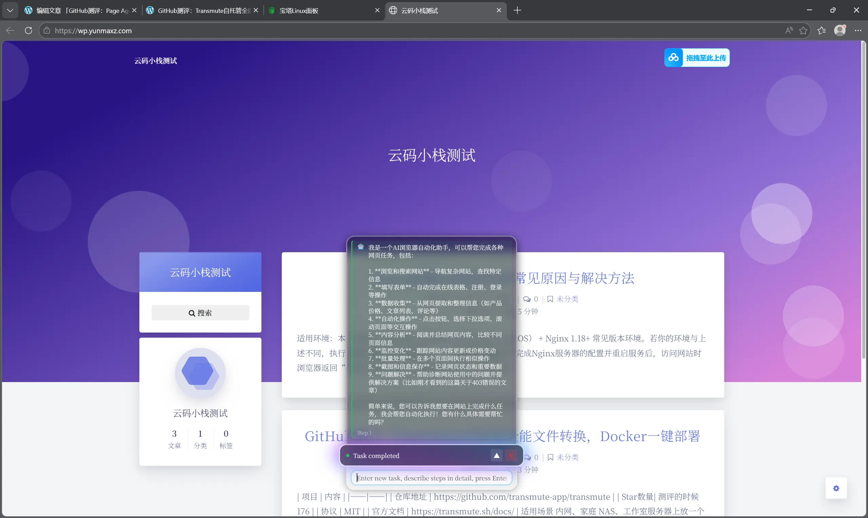Click the cloud icon in upload widget
The width and height of the screenshot is (868, 518).
[673, 58]
